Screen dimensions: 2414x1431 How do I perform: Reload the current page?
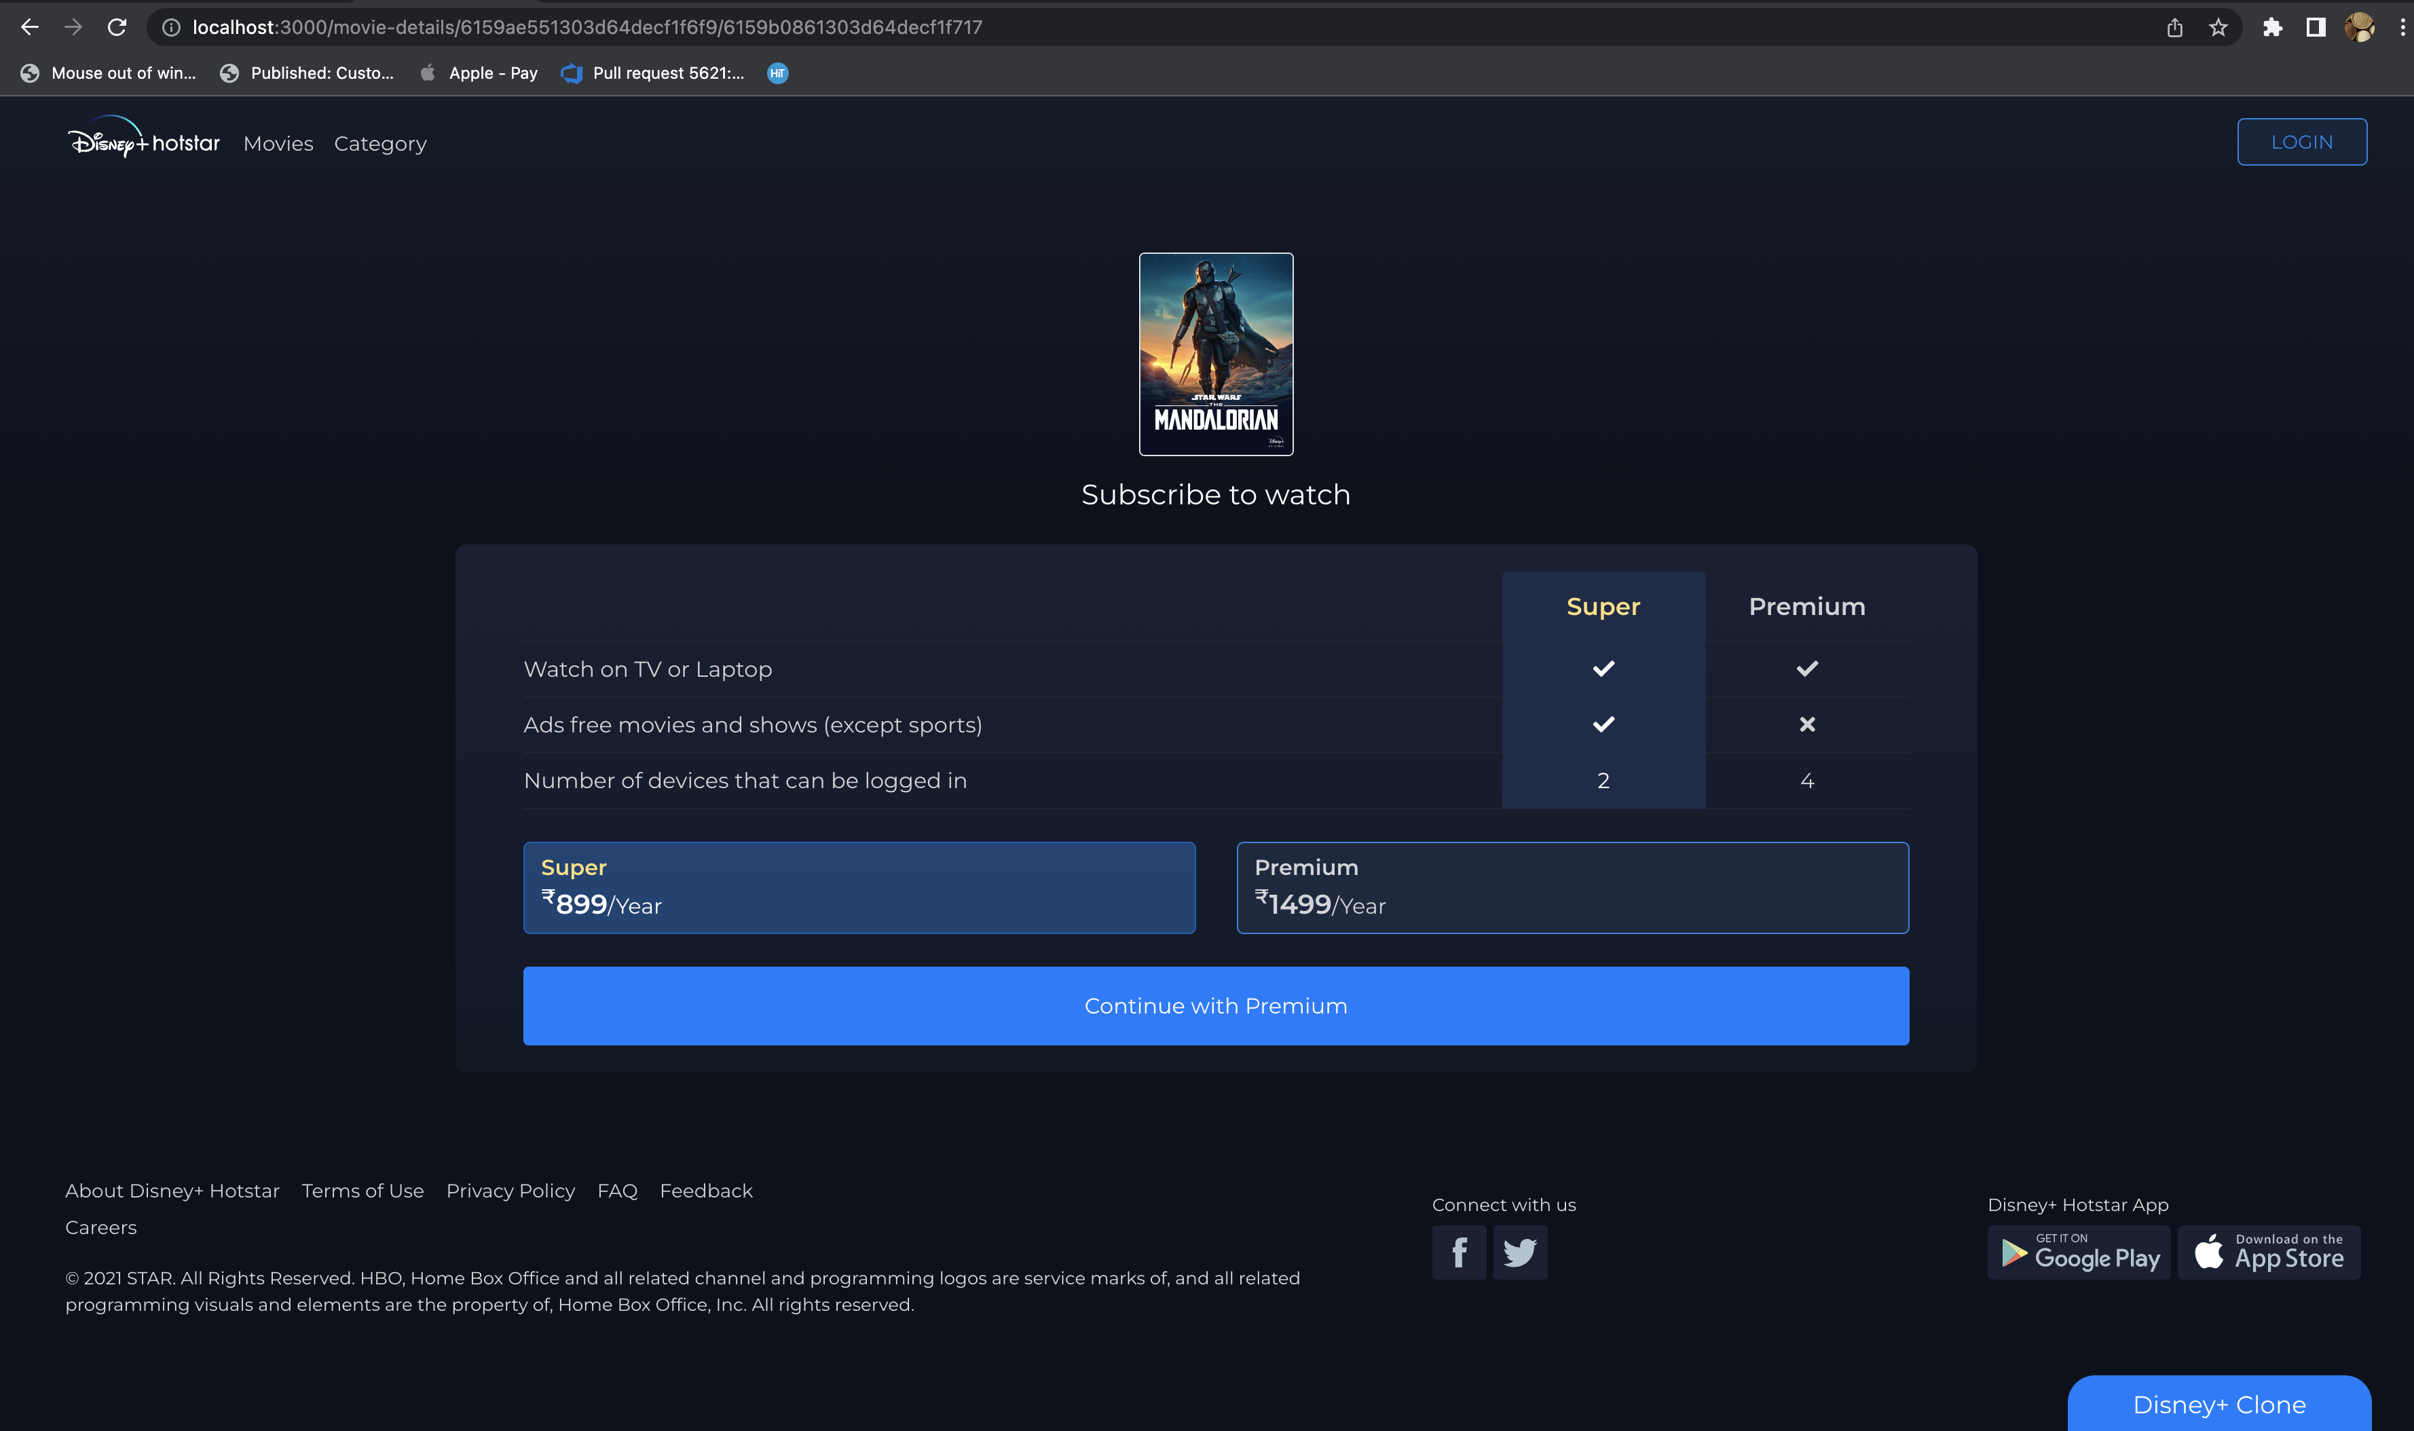[x=117, y=26]
